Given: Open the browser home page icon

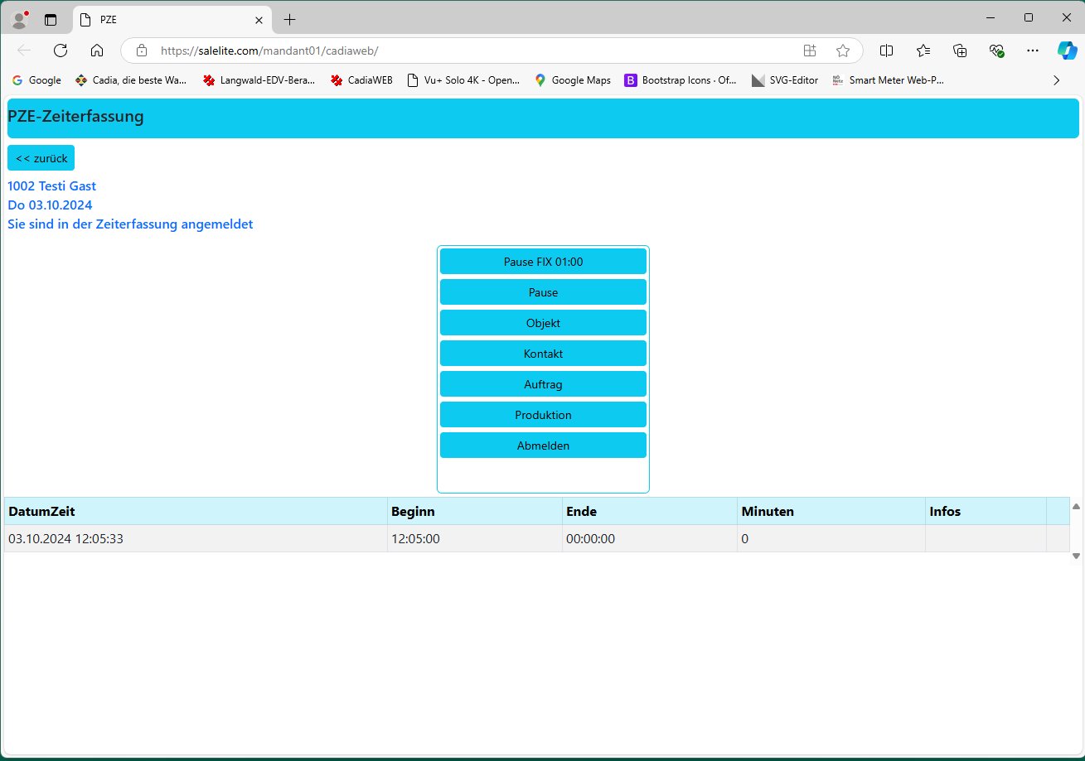Looking at the screenshot, I should (x=97, y=51).
